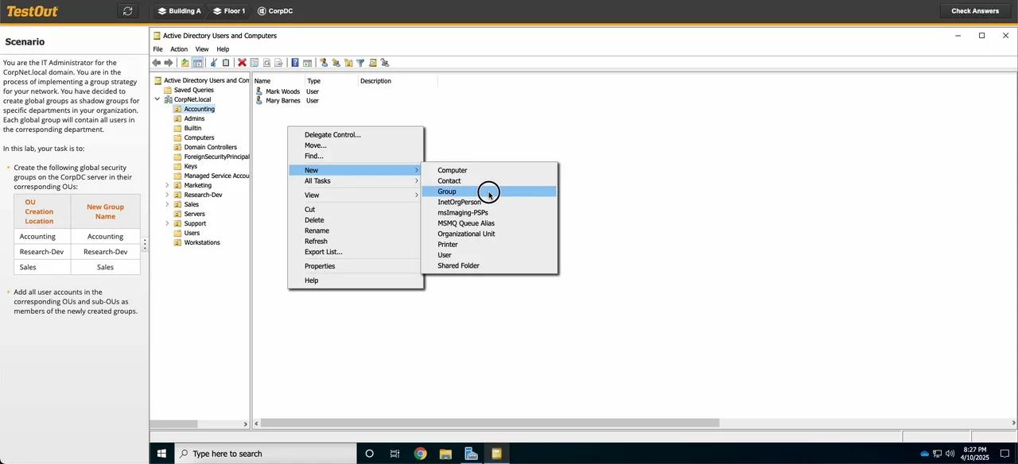Expand the Marketing OU tree node
The image size is (1018, 464).
(x=167, y=185)
